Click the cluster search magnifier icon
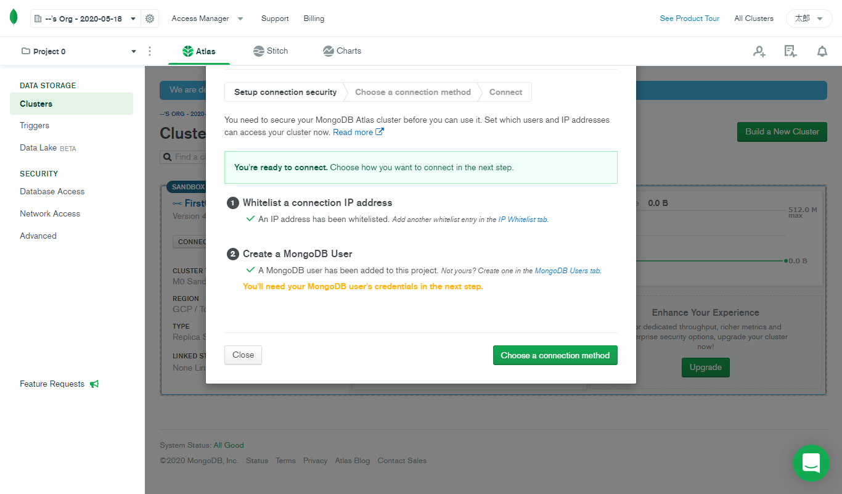 pos(167,157)
